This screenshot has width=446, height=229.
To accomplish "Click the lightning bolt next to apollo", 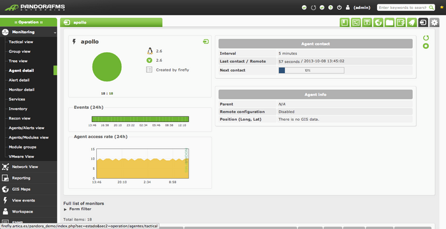I will [75, 41].
